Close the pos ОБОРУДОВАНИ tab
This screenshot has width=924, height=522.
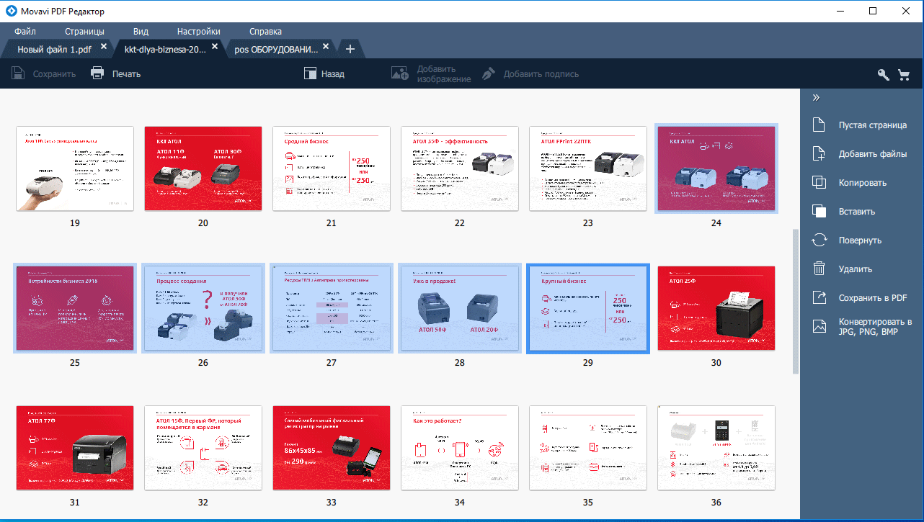point(326,47)
